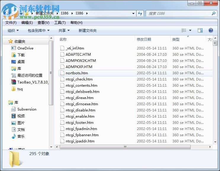The image size is (220, 171).
Task: Click the file list scroll down arrow
Action: 215,142
